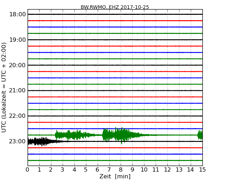This screenshot has height=184, width=230.
Task: Click the x-axis tick label 3
Action: pos(63,169)
